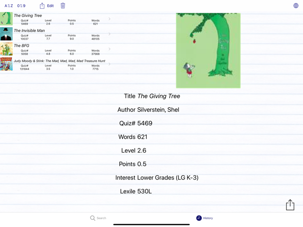
Task: Open the Judy Moody & Stink row chevron
Action: tap(109, 64)
